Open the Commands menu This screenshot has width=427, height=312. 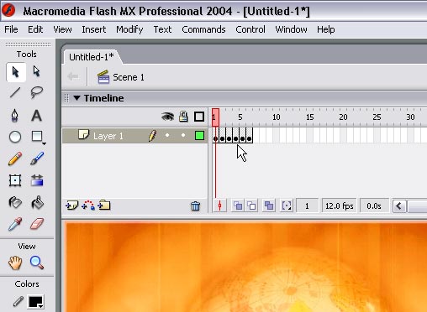(x=203, y=29)
